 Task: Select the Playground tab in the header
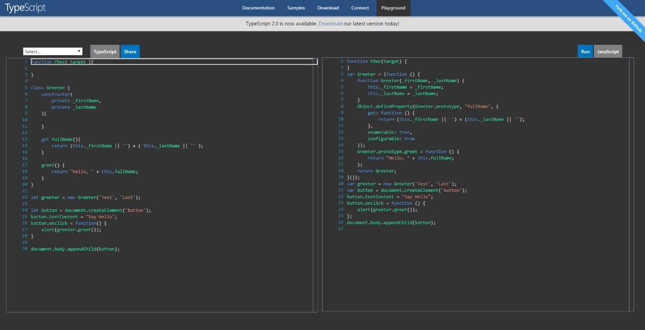pyautogui.click(x=393, y=8)
